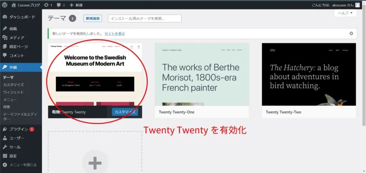Open メニュー submenu item
Viewport: 366px width, 173px height.
point(10,100)
